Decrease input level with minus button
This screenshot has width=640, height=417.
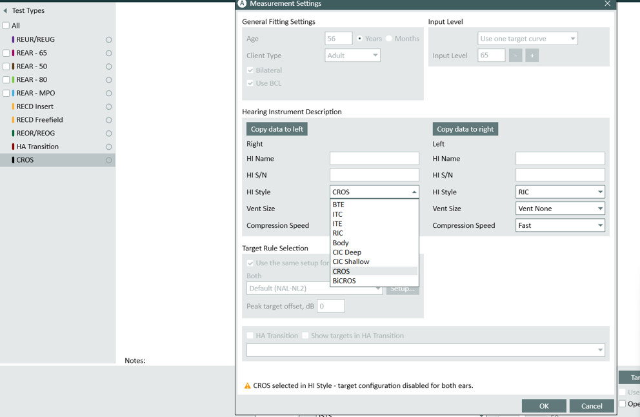point(515,56)
